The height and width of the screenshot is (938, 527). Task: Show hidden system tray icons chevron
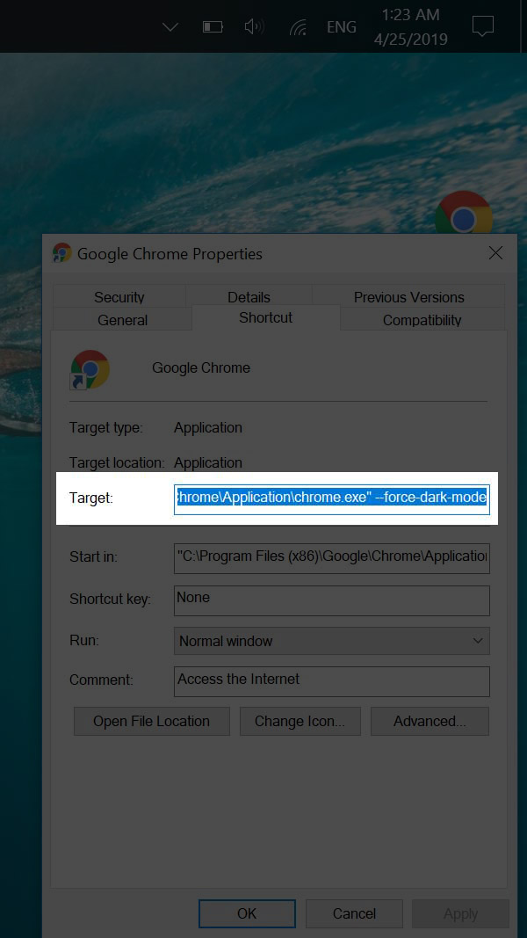click(x=170, y=27)
